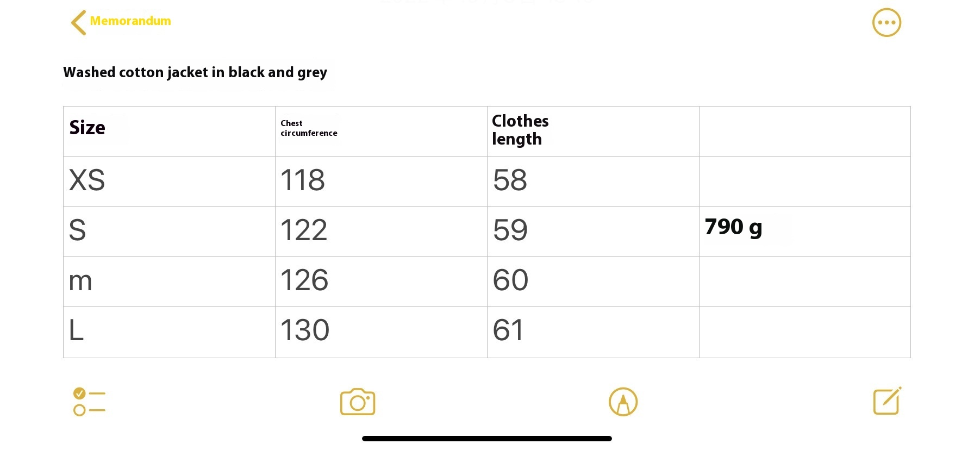Viewport: 974px width, 450px height.
Task: Tap the checklist icon
Action: point(89,402)
